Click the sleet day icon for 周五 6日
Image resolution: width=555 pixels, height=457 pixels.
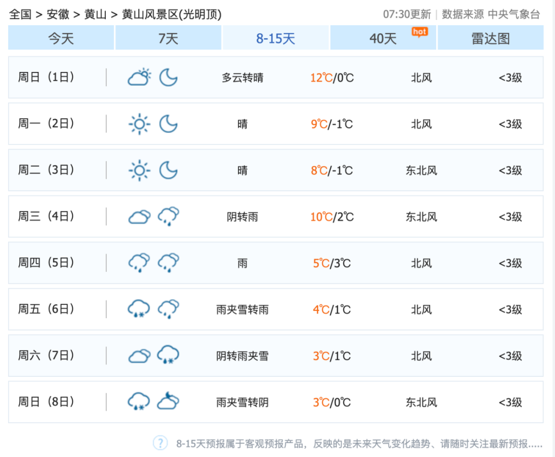(139, 309)
